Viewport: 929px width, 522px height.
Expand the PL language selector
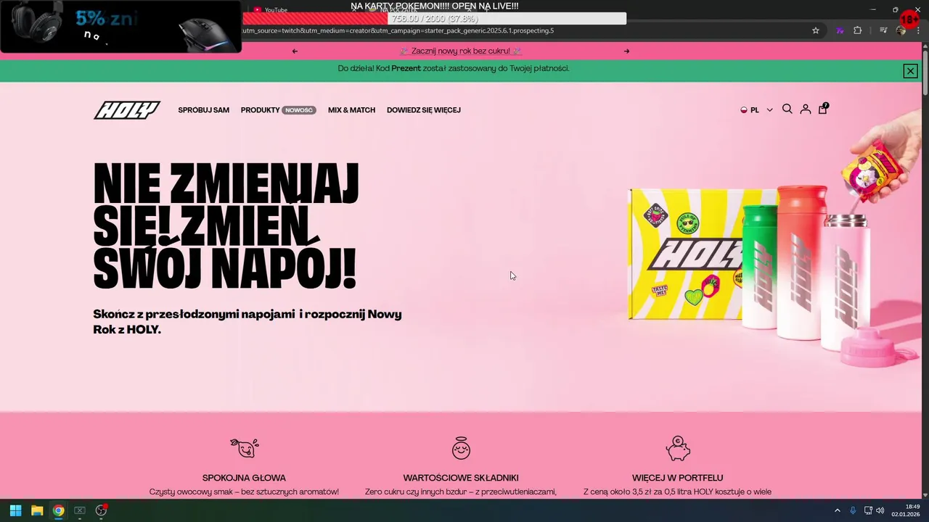(x=756, y=110)
